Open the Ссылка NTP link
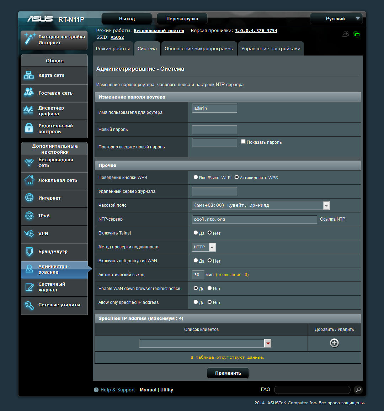Image resolution: width=384 pixels, height=411 pixels. click(332, 219)
